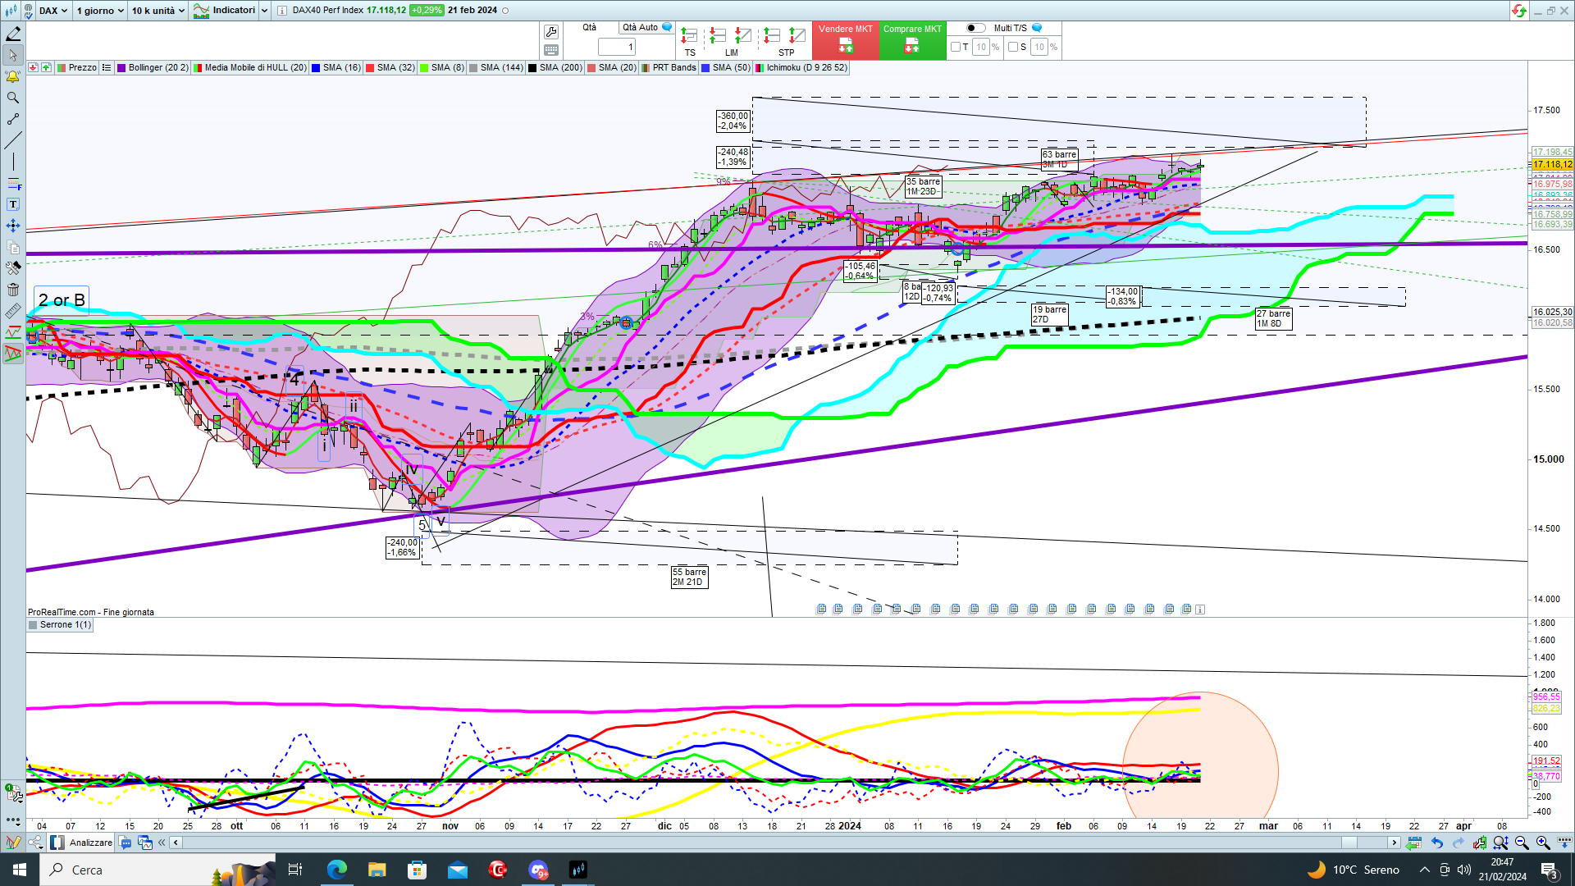The height and width of the screenshot is (886, 1575).
Task: Click the Analizzare button
Action: (x=82, y=843)
